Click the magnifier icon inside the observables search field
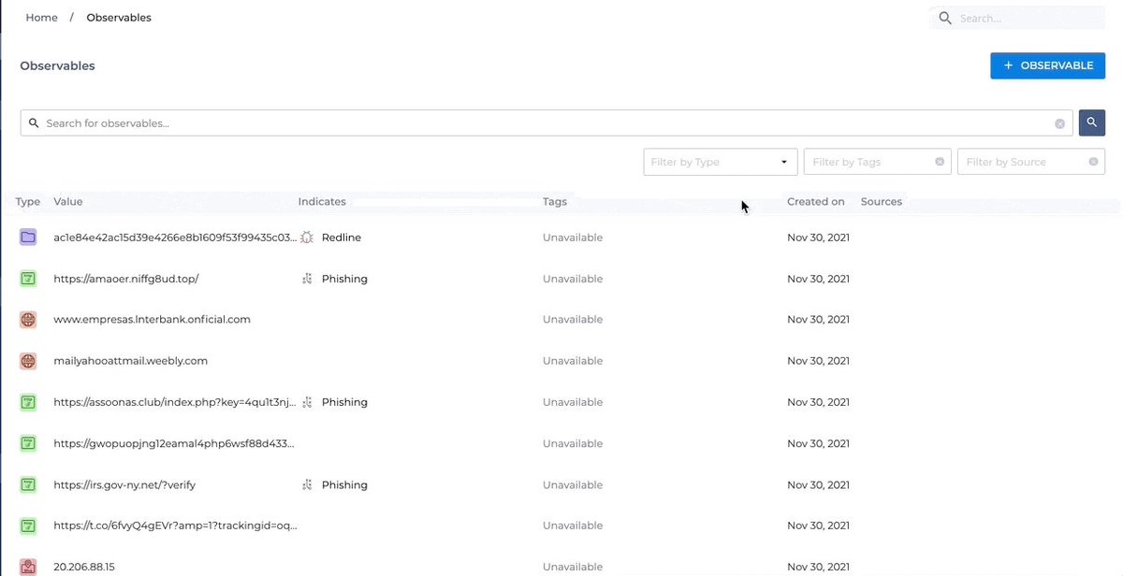Image resolution: width=1123 pixels, height=576 pixels. (x=34, y=123)
